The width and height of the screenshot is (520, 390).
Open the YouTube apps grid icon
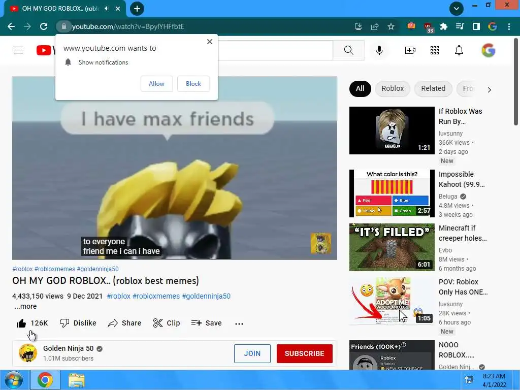coord(435,50)
